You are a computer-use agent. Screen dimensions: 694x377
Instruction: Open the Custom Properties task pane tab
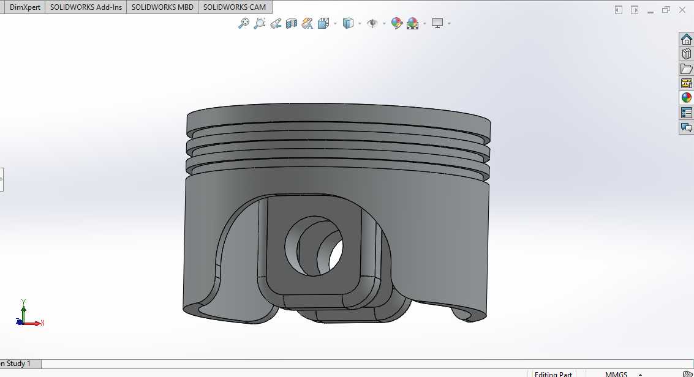[687, 113]
